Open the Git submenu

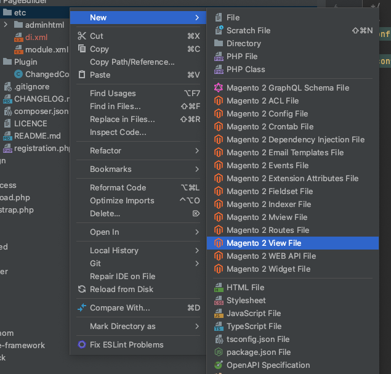tap(138, 264)
